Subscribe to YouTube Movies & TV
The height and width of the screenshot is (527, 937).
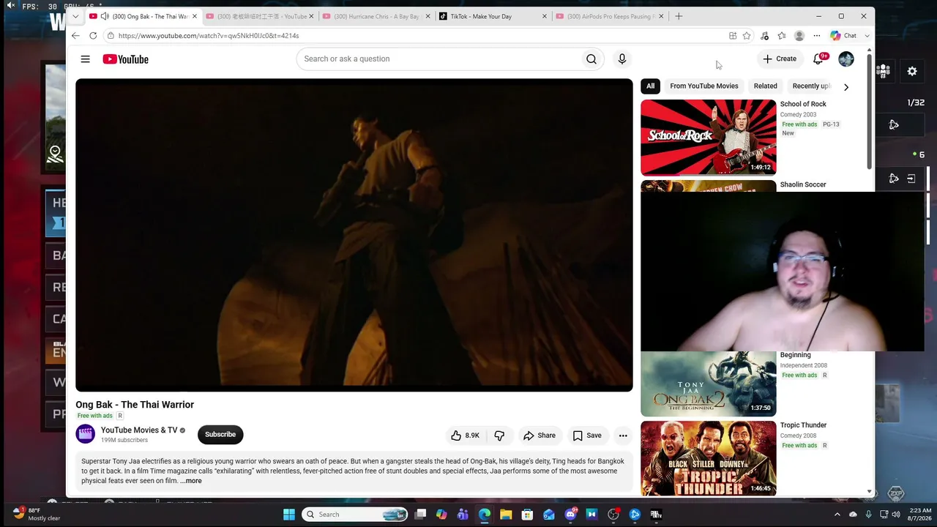pos(220,435)
